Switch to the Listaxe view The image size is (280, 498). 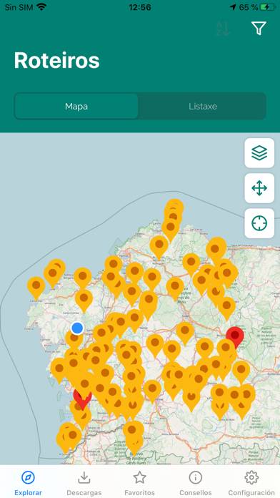coord(203,106)
